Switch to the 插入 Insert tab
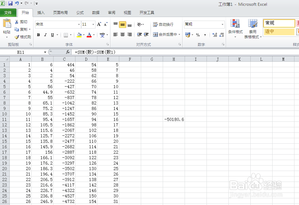 click(x=41, y=13)
